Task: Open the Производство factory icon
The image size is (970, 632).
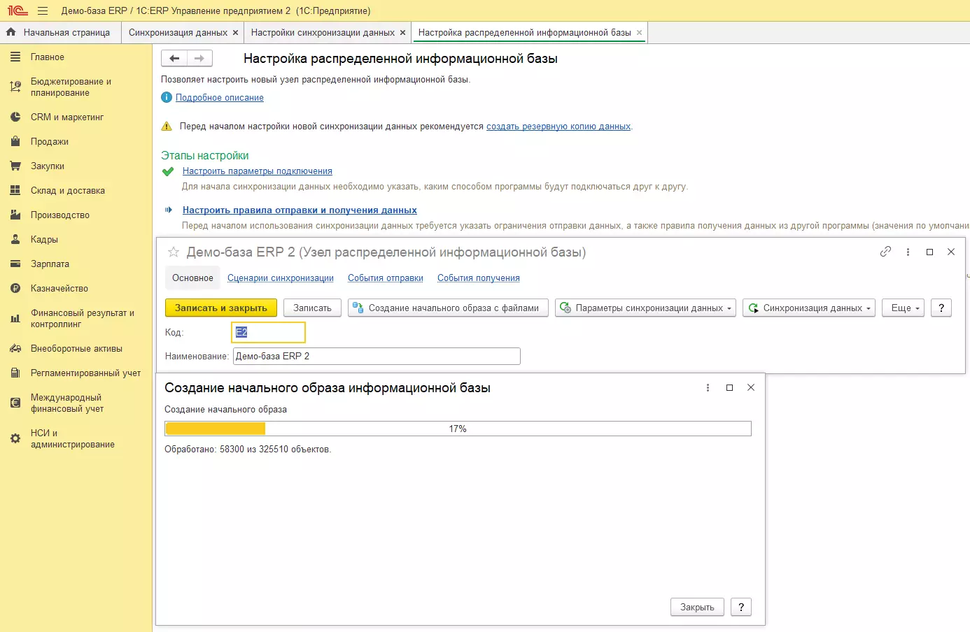Action: (x=15, y=215)
